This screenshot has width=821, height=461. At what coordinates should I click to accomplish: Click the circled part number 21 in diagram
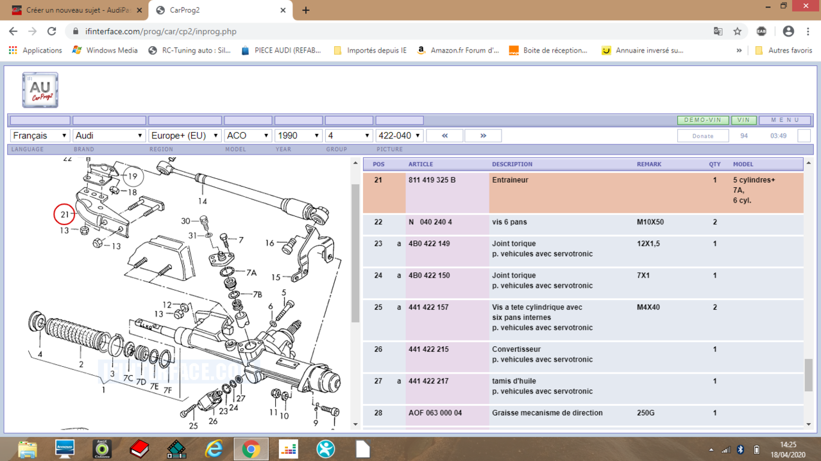tap(64, 214)
